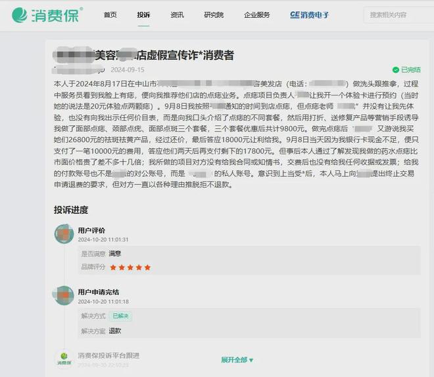Click the 已完结 status label
The width and height of the screenshot is (434, 377).
click(x=411, y=70)
